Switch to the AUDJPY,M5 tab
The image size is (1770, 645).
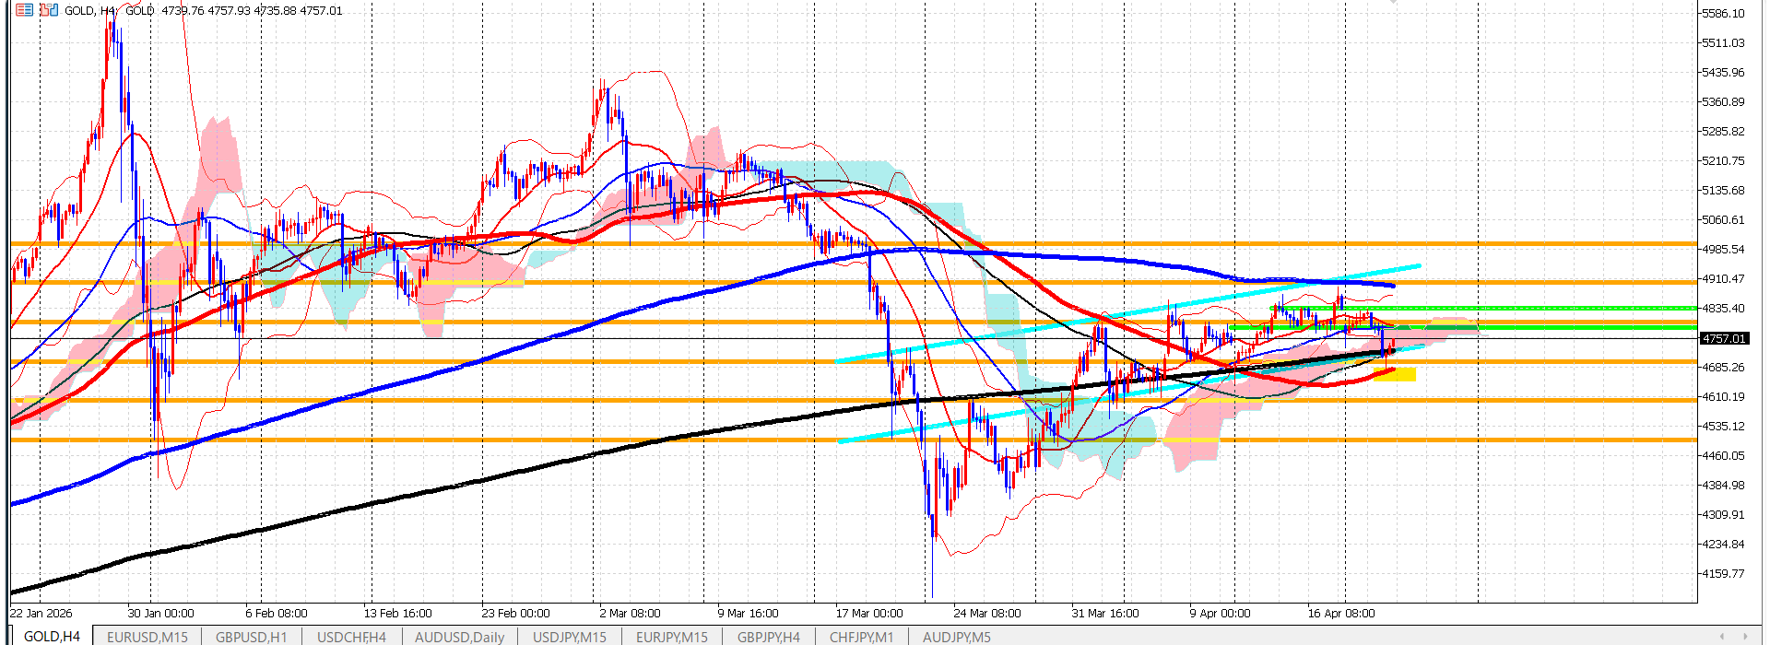(956, 637)
